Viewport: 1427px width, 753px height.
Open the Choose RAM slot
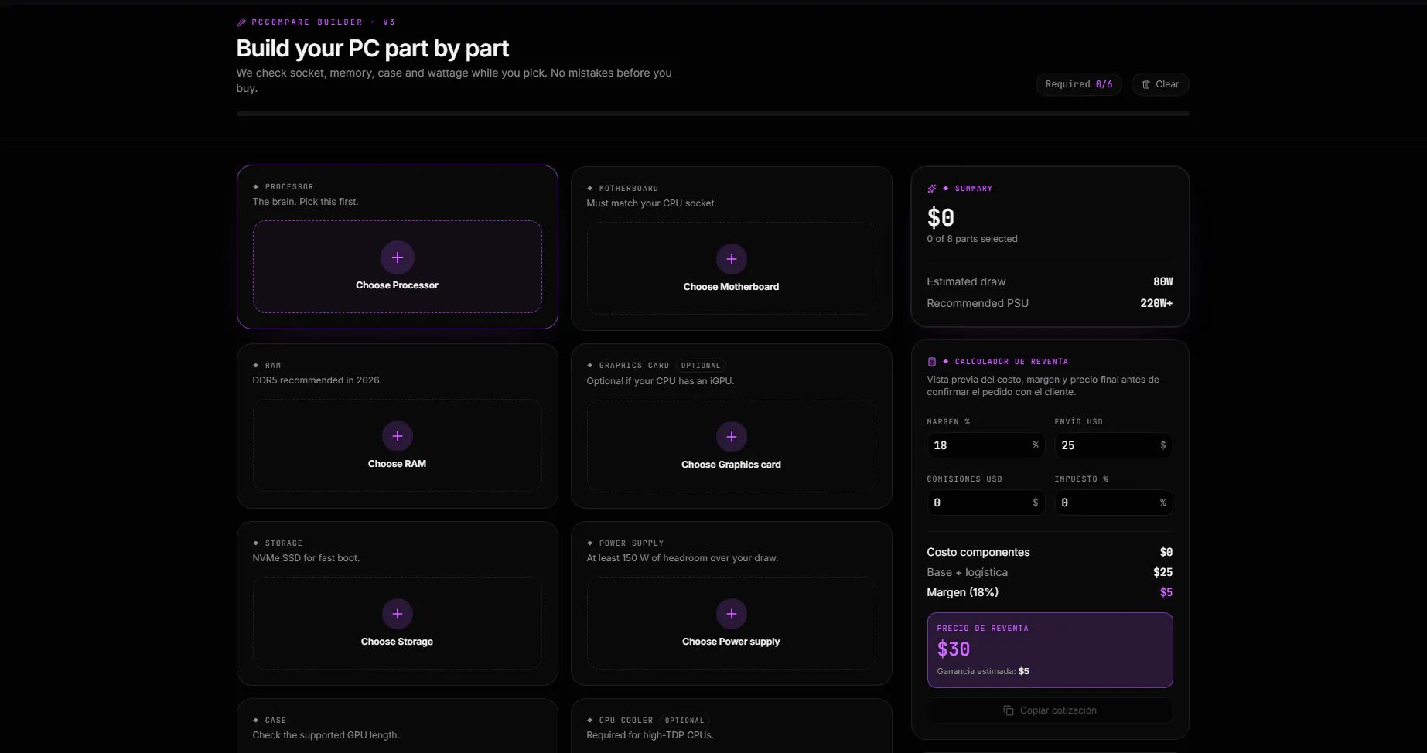coord(397,445)
